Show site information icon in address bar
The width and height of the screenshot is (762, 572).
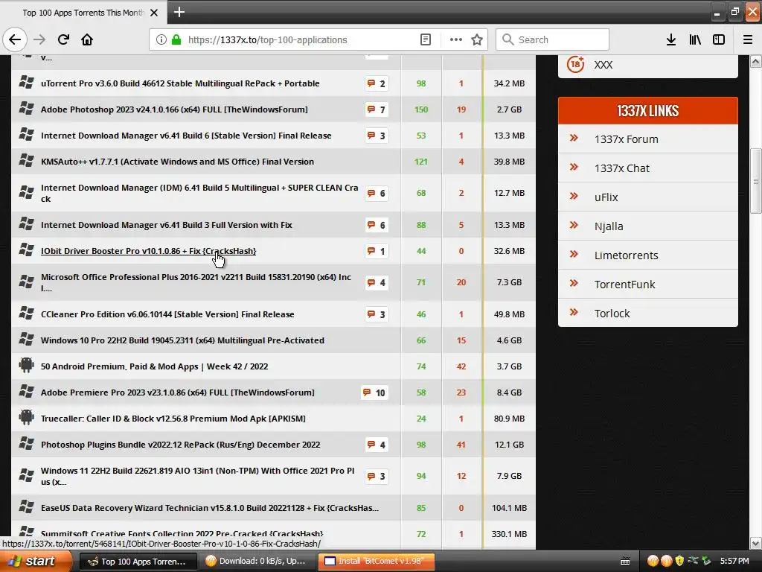[x=161, y=39]
